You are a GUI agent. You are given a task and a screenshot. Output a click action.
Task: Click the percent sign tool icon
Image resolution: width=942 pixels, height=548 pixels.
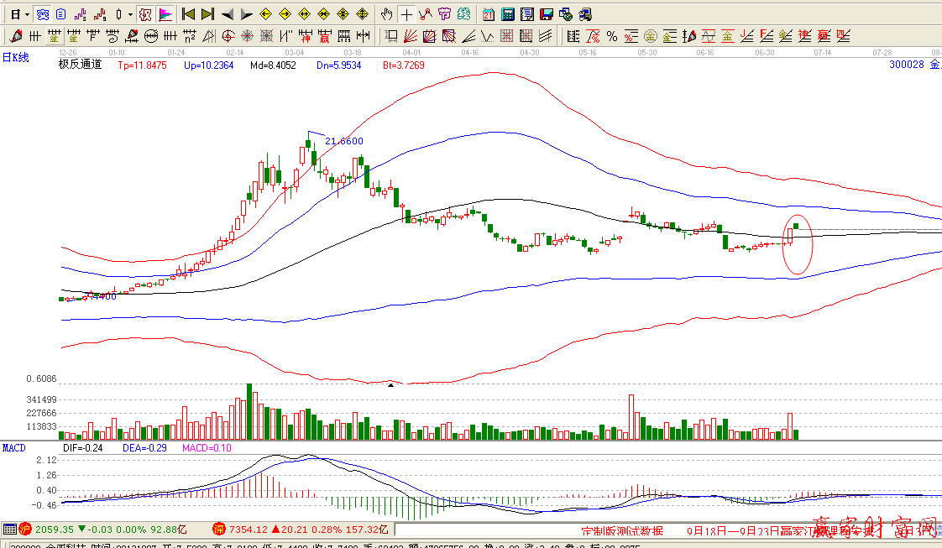pyautogui.click(x=611, y=36)
